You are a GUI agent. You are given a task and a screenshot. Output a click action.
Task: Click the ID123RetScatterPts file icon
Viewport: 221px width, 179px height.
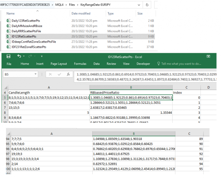pyautogui.click(x=8, y=37)
